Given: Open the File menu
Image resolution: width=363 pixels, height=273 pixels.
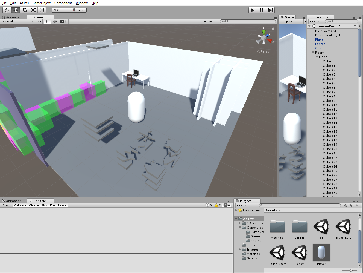Looking at the screenshot, I should 4,3.
